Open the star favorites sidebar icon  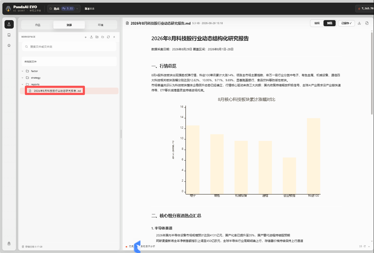(x=9, y=46)
